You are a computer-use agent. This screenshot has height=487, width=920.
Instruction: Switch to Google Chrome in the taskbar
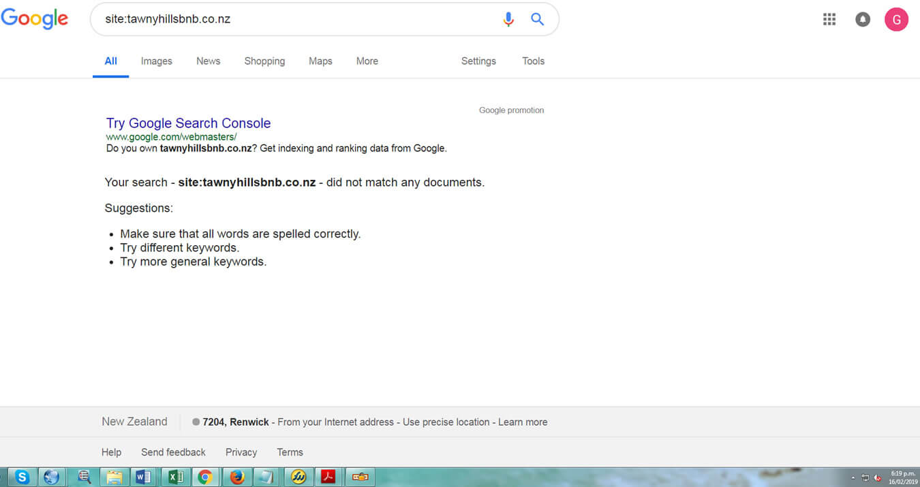(x=205, y=477)
